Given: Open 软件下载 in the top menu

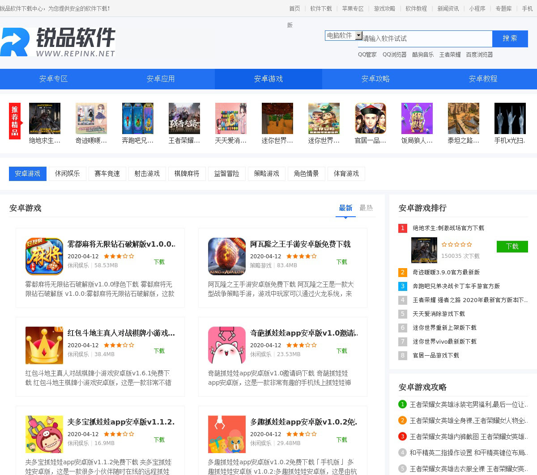Looking at the screenshot, I should pyautogui.click(x=321, y=8).
